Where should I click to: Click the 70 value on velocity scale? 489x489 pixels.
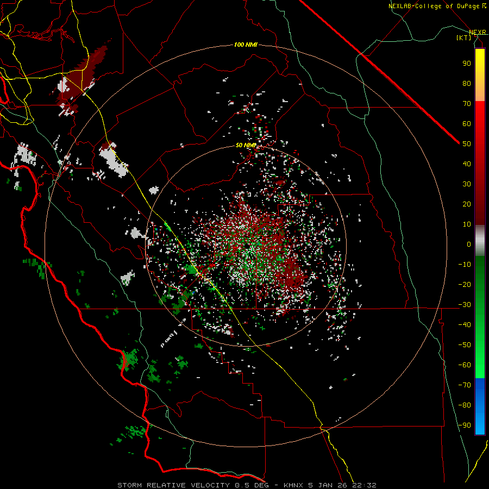(467, 104)
